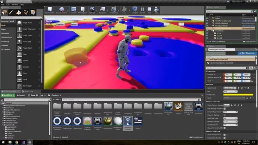258x145 pixels.
Task: Click the Cube shape icon
Action: point(19,54)
